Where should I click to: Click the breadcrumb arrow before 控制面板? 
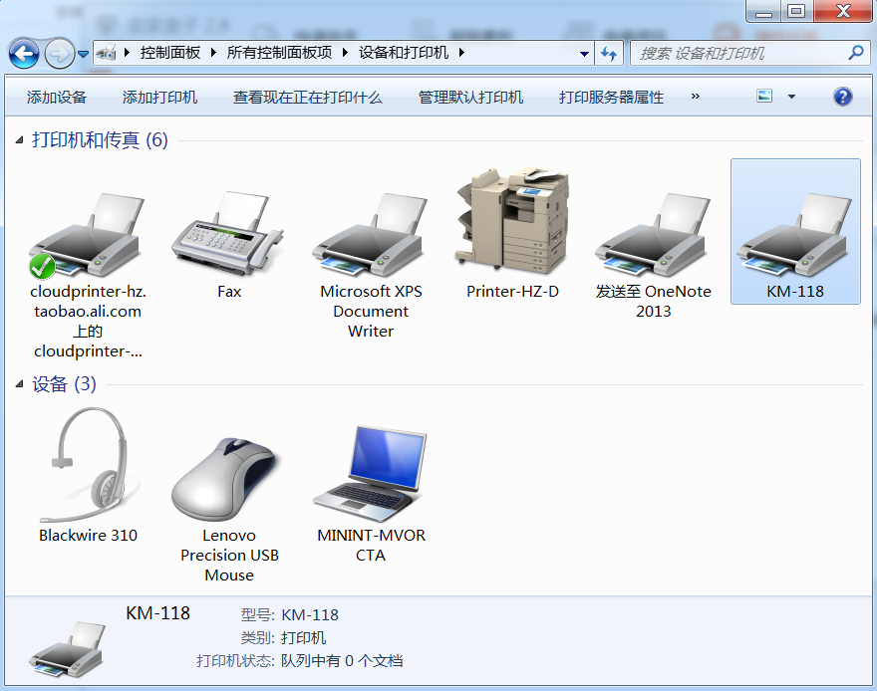tap(127, 53)
